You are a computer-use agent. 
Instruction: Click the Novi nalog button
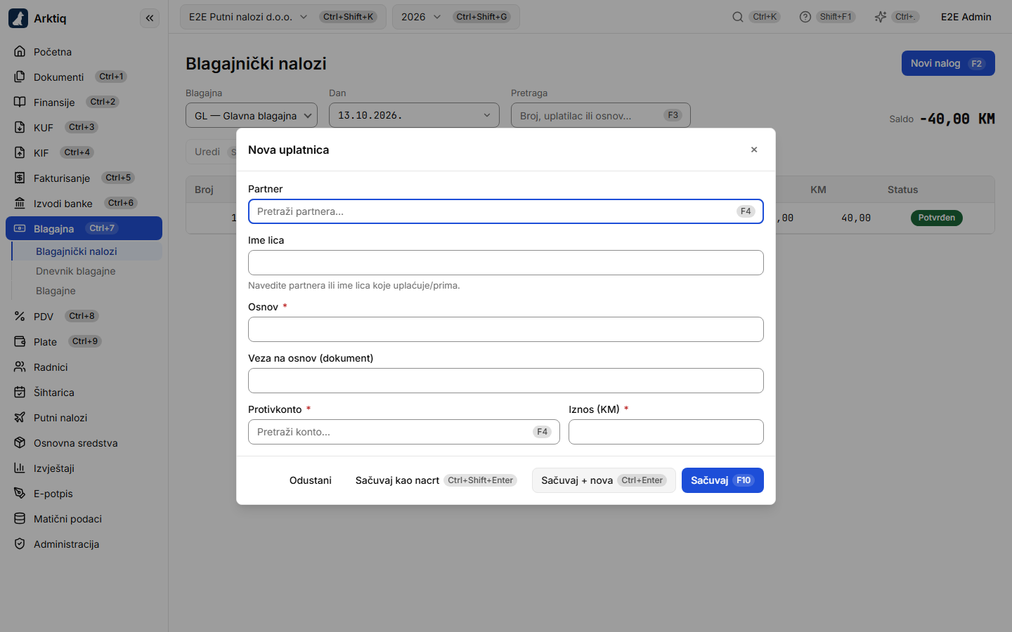coord(948,63)
